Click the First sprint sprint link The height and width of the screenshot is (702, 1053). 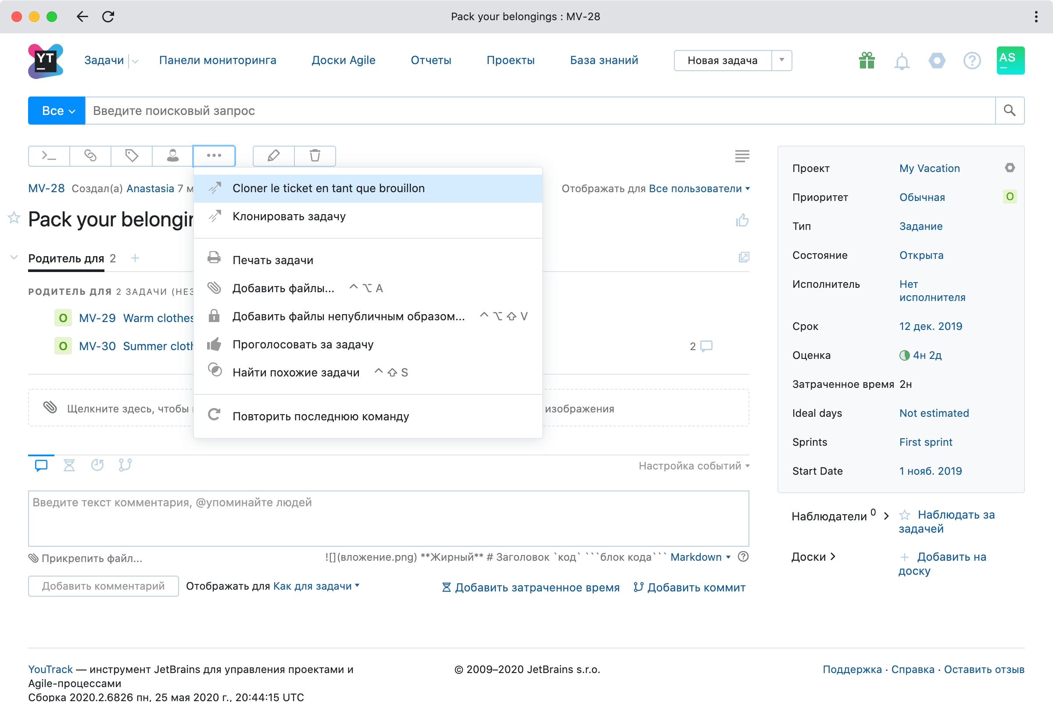point(925,442)
